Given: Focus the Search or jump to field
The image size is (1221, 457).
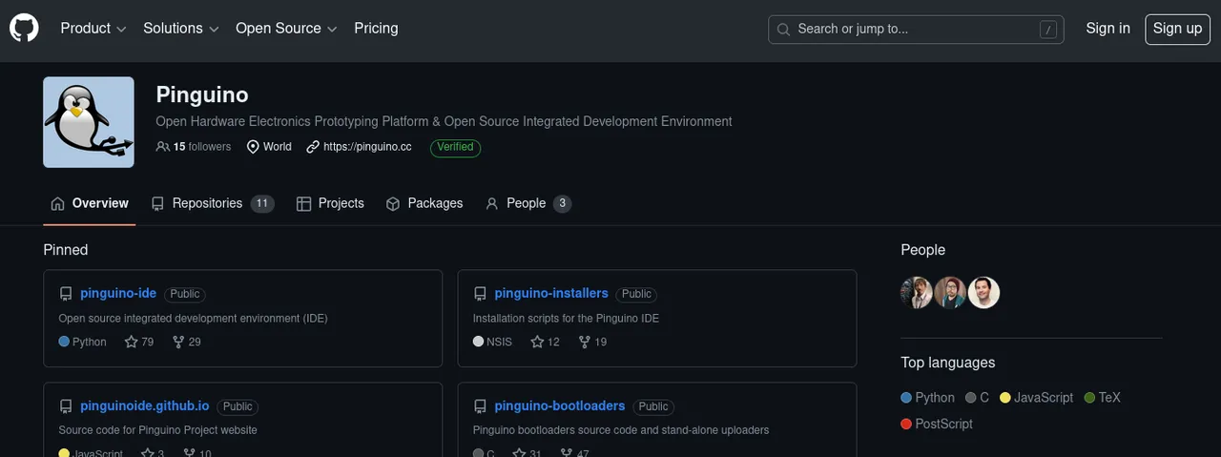Looking at the screenshot, I should 916,30.
